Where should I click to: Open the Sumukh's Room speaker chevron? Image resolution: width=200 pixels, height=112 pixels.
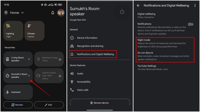(x=29, y=75)
